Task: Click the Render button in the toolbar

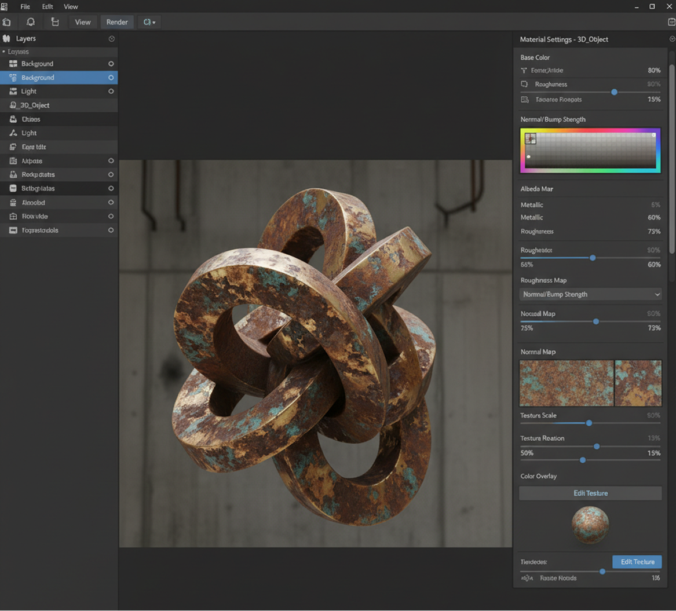Action: [117, 22]
